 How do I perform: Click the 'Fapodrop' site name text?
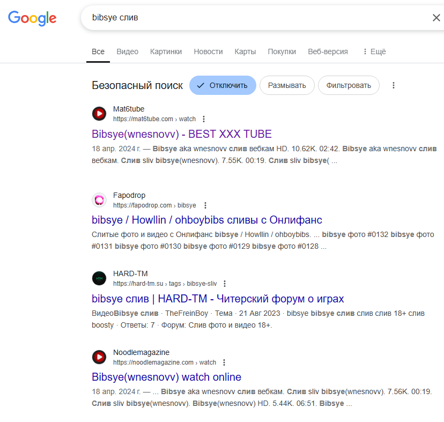tap(129, 195)
